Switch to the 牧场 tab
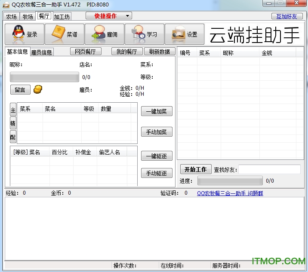Image resolution: width=308 pixels, height=272 pixels. coord(28,17)
